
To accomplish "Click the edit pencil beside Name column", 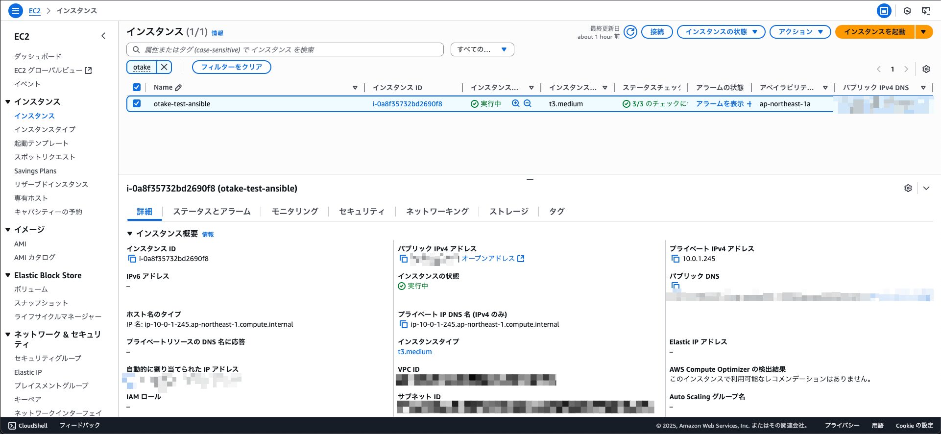I will tap(178, 88).
